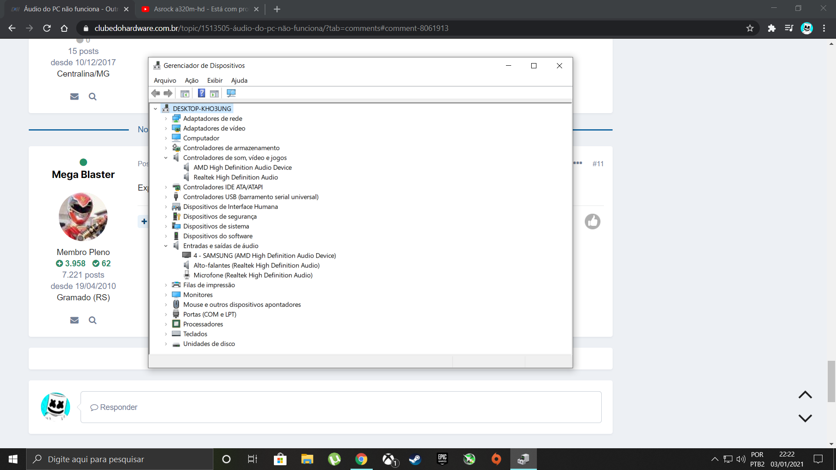Select the DESKTOP-KHO3UNG root node
This screenshot has height=470, width=836.
(x=202, y=109)
